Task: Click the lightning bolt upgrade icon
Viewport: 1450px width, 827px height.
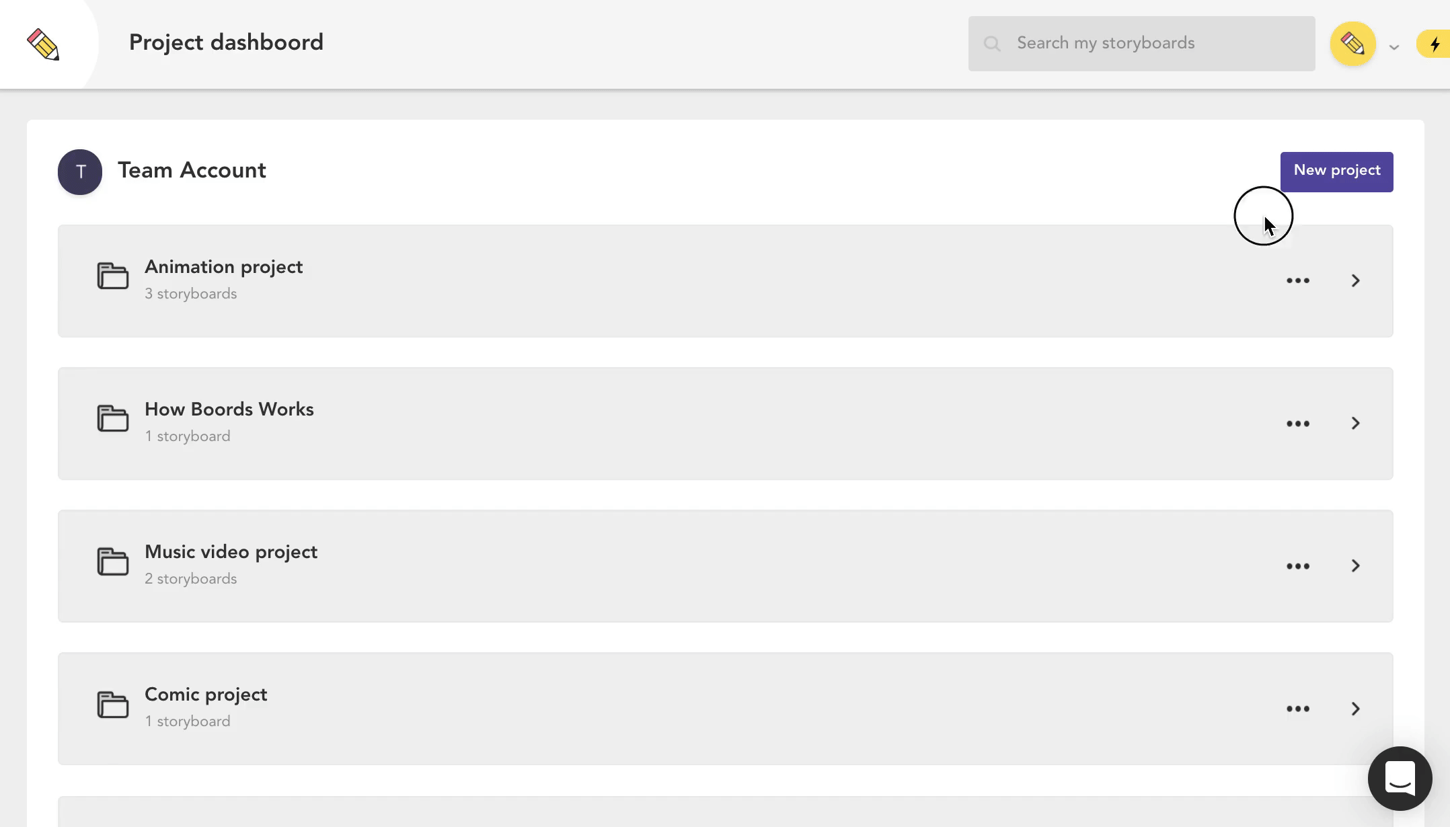Action: pos(1435,44)
